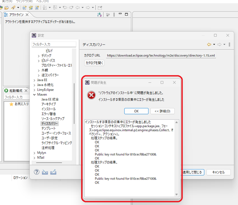Expand the Java 永続化 tree node
Image resolution: width=238 pixels, height=205 pixels.
(34, 85)
